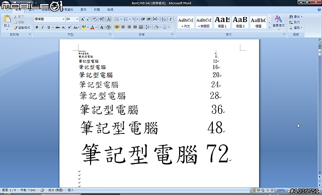Click the word count 7,641 status
The height and width of the screenshot is (195, 322).
28,190
